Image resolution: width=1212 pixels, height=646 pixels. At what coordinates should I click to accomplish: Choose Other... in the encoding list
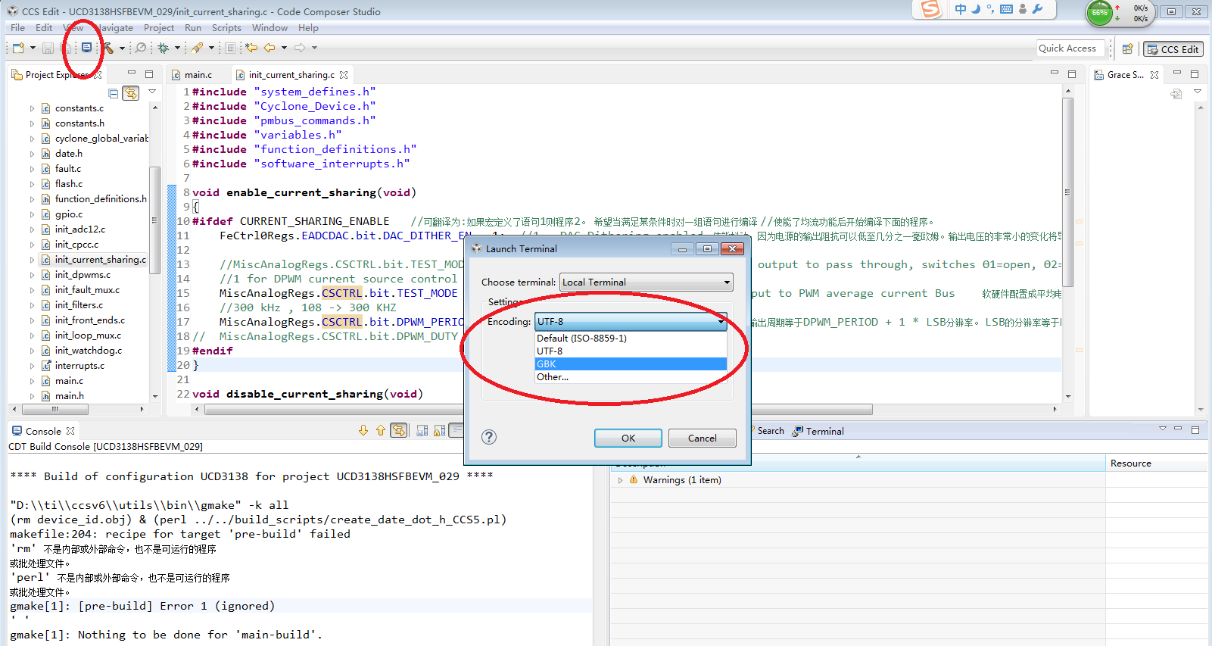click(631, 377)
